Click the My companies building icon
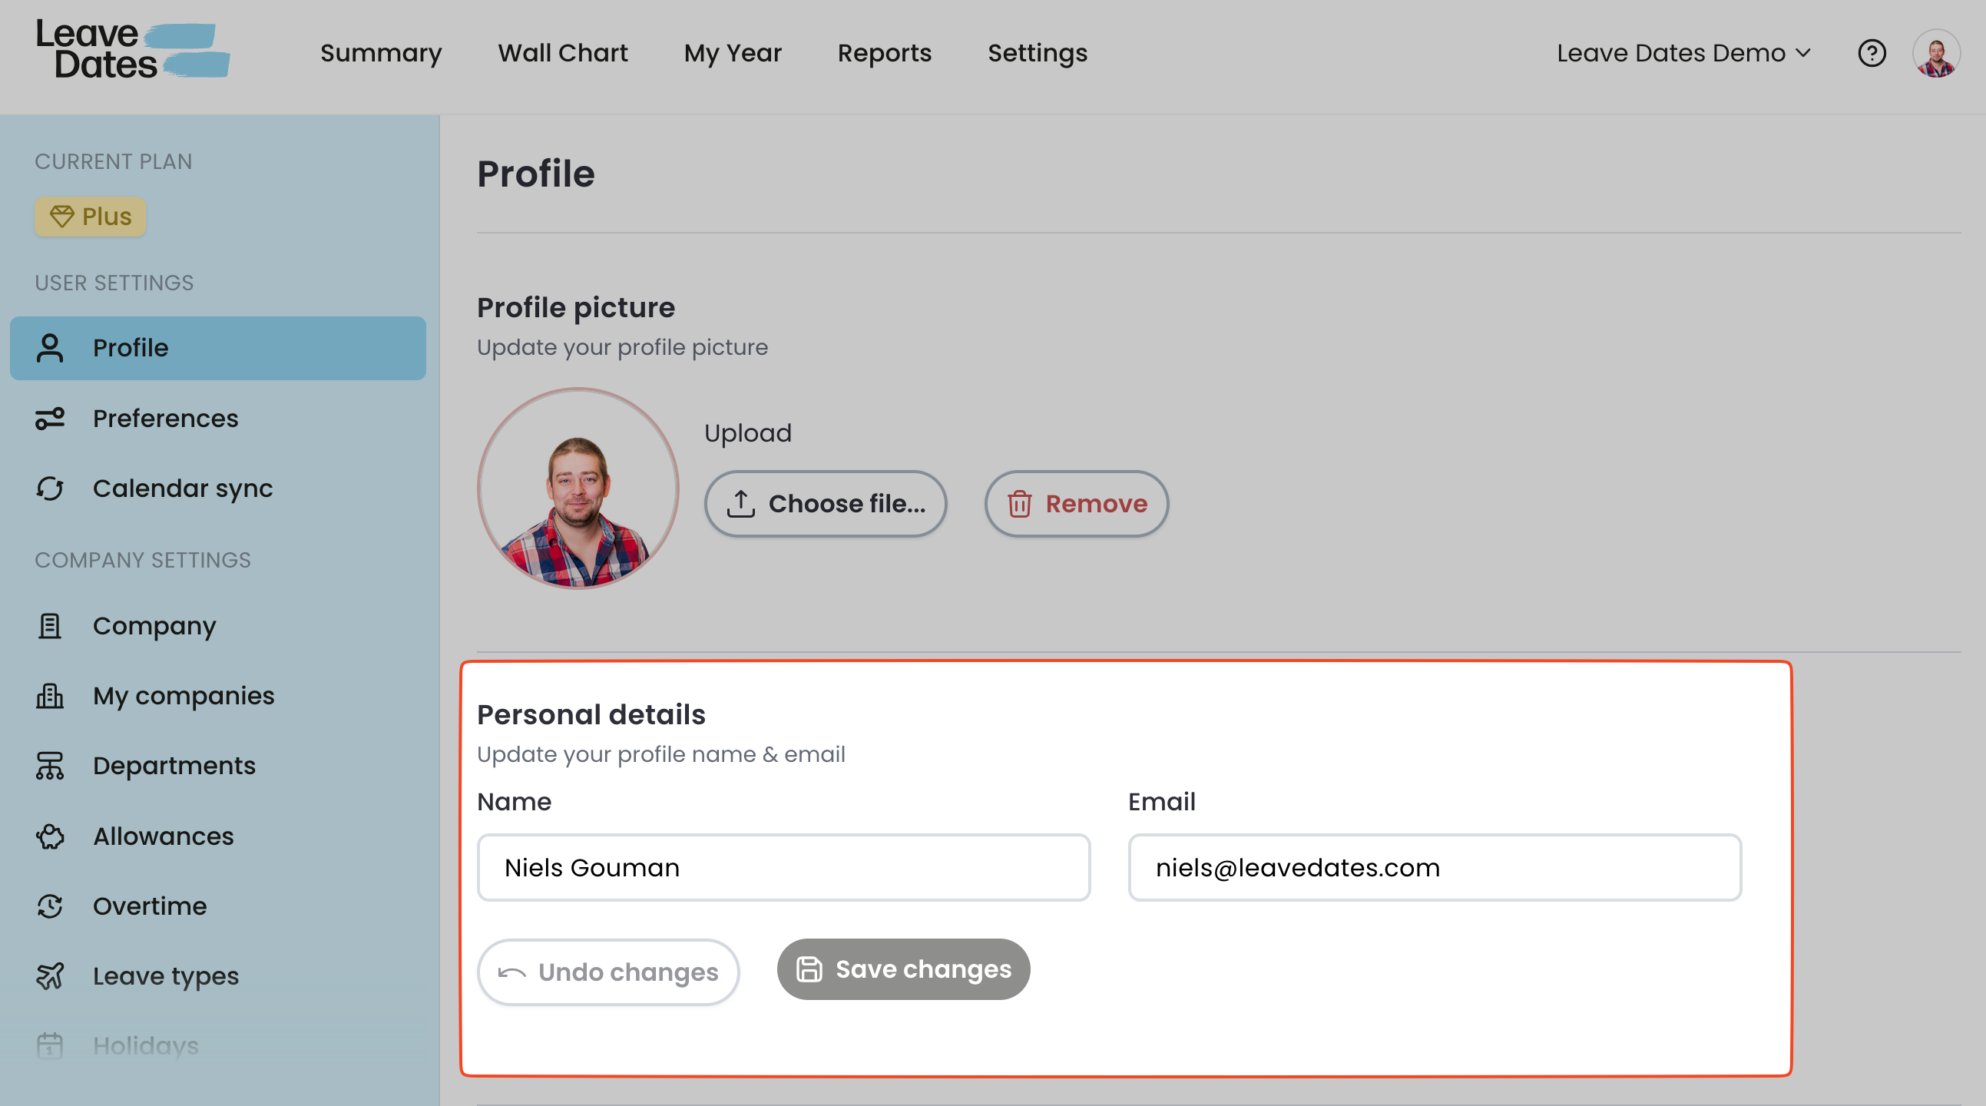The height and width of the screenshot is (1106, 1986). pyautogui.click(x=50, y=696)
